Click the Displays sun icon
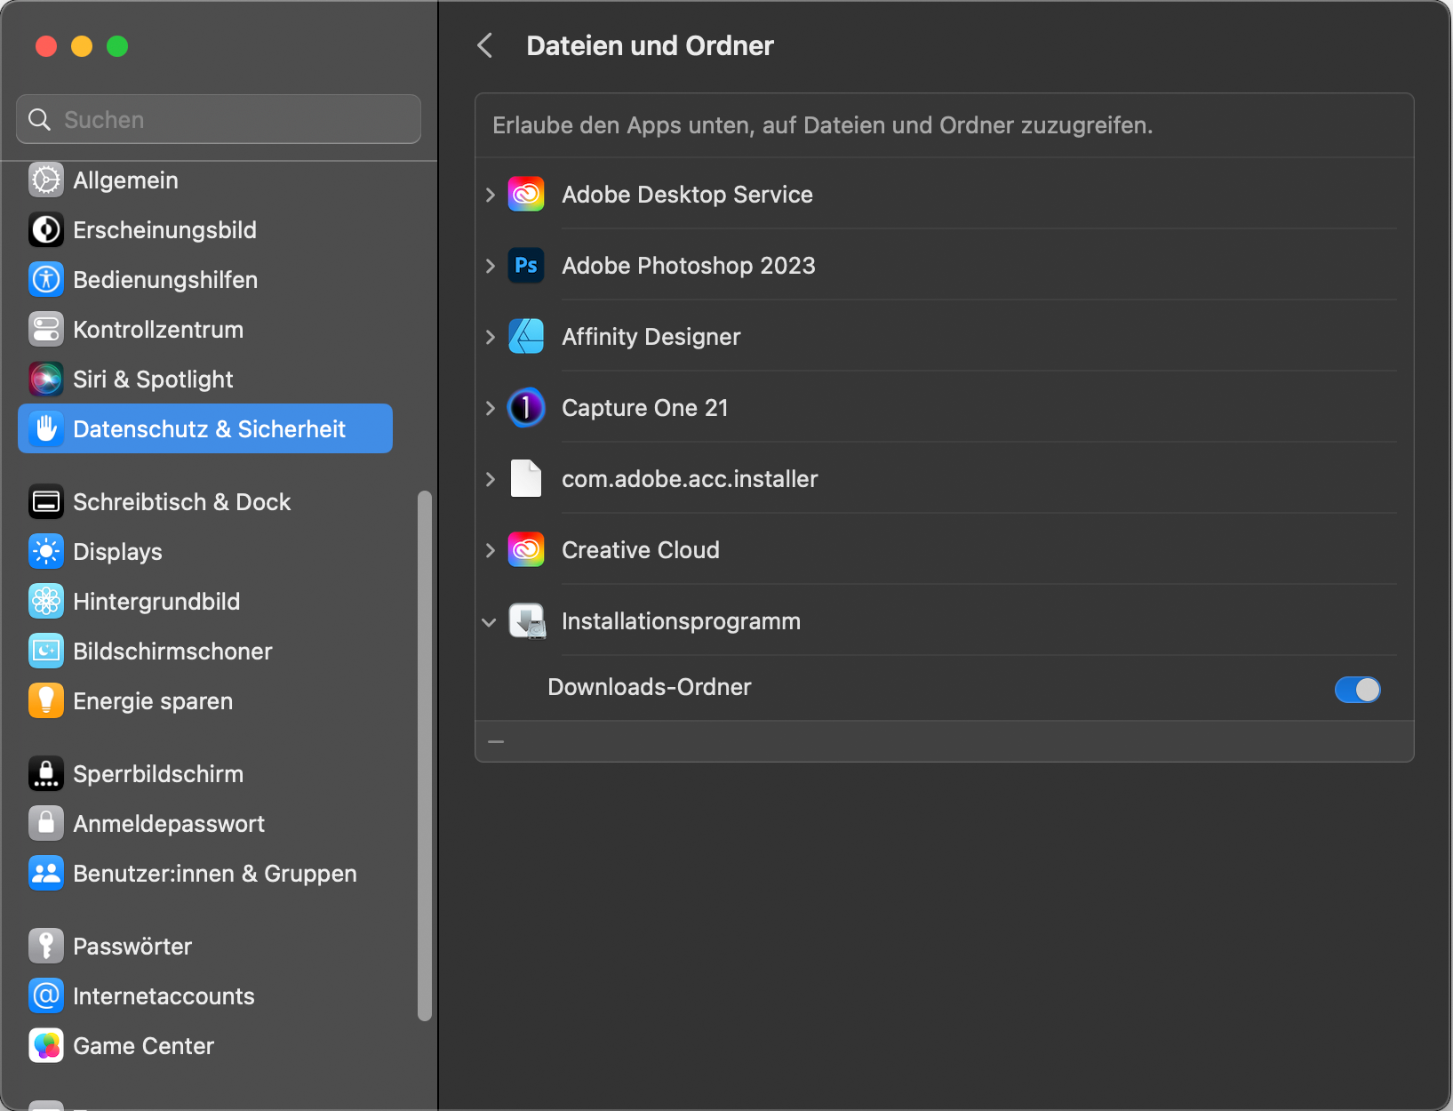Image resolution: width=1453 pixels, height=1111 pixels. 46,552
